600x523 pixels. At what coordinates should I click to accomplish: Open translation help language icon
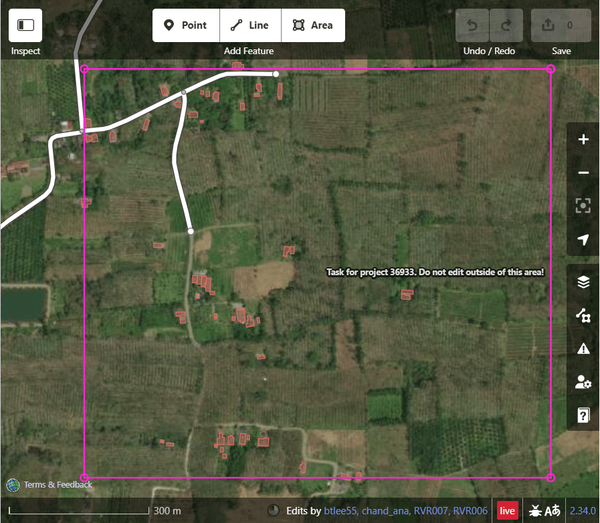point(552,511)
